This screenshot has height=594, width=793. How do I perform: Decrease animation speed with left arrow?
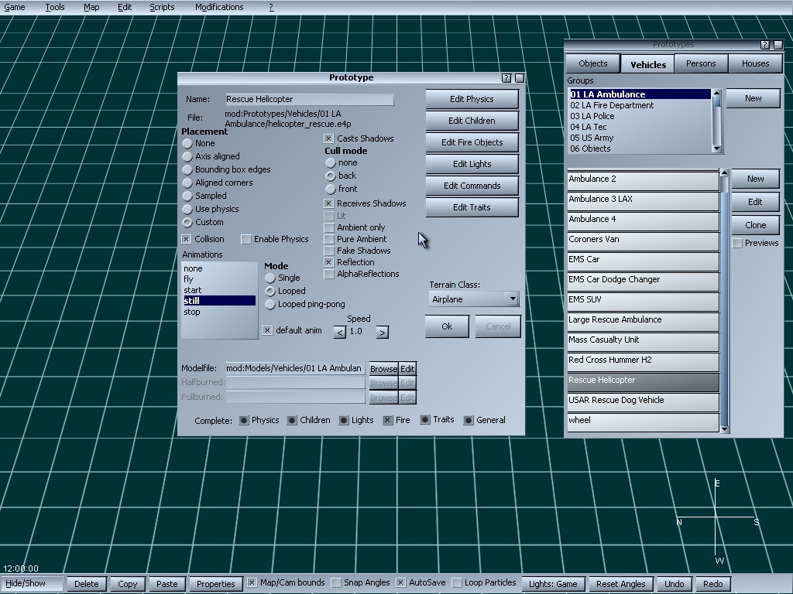click(x=340, y=333)
